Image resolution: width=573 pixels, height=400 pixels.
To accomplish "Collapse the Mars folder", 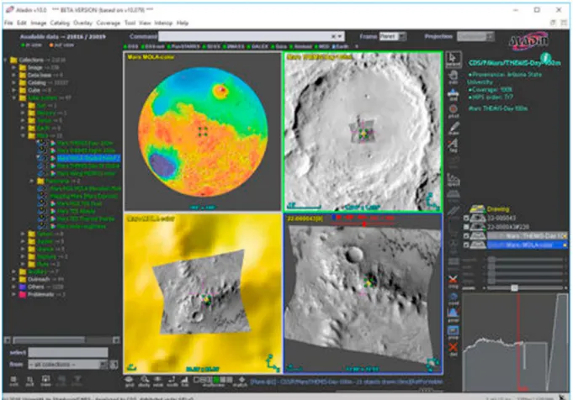I will 23,135.
